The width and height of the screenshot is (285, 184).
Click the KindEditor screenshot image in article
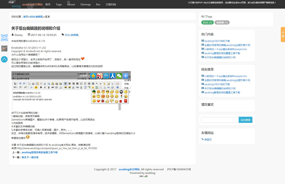tap(71, 91)
